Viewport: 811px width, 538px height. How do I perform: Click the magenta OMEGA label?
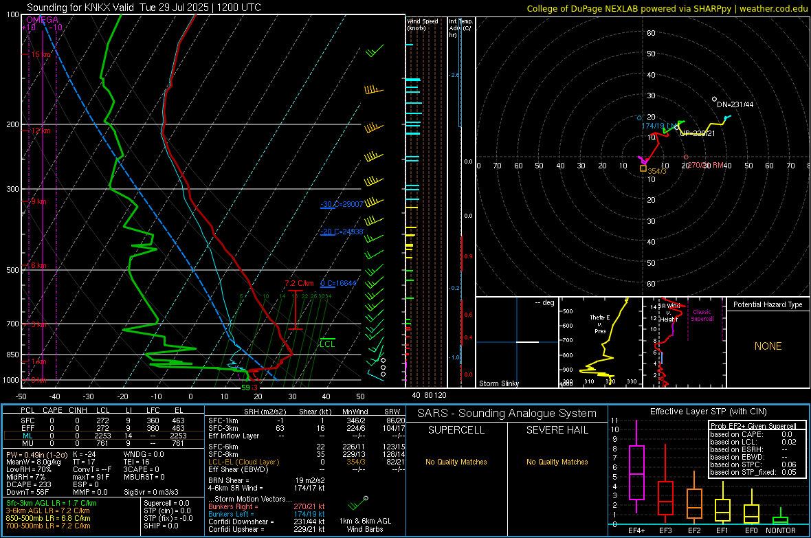42,20
